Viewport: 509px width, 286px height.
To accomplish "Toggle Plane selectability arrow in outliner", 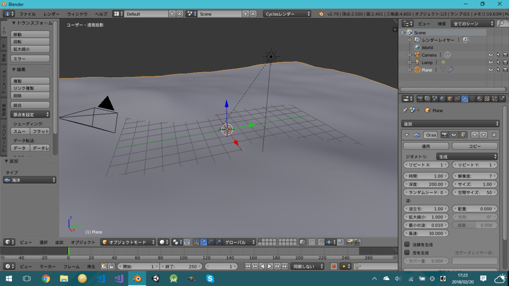I will (498, 70).
